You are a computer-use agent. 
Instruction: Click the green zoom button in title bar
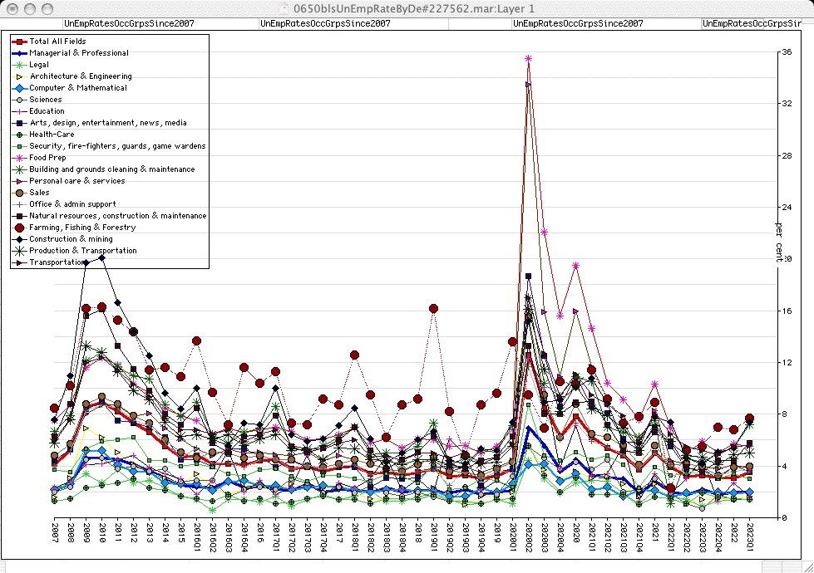[47, 7]
